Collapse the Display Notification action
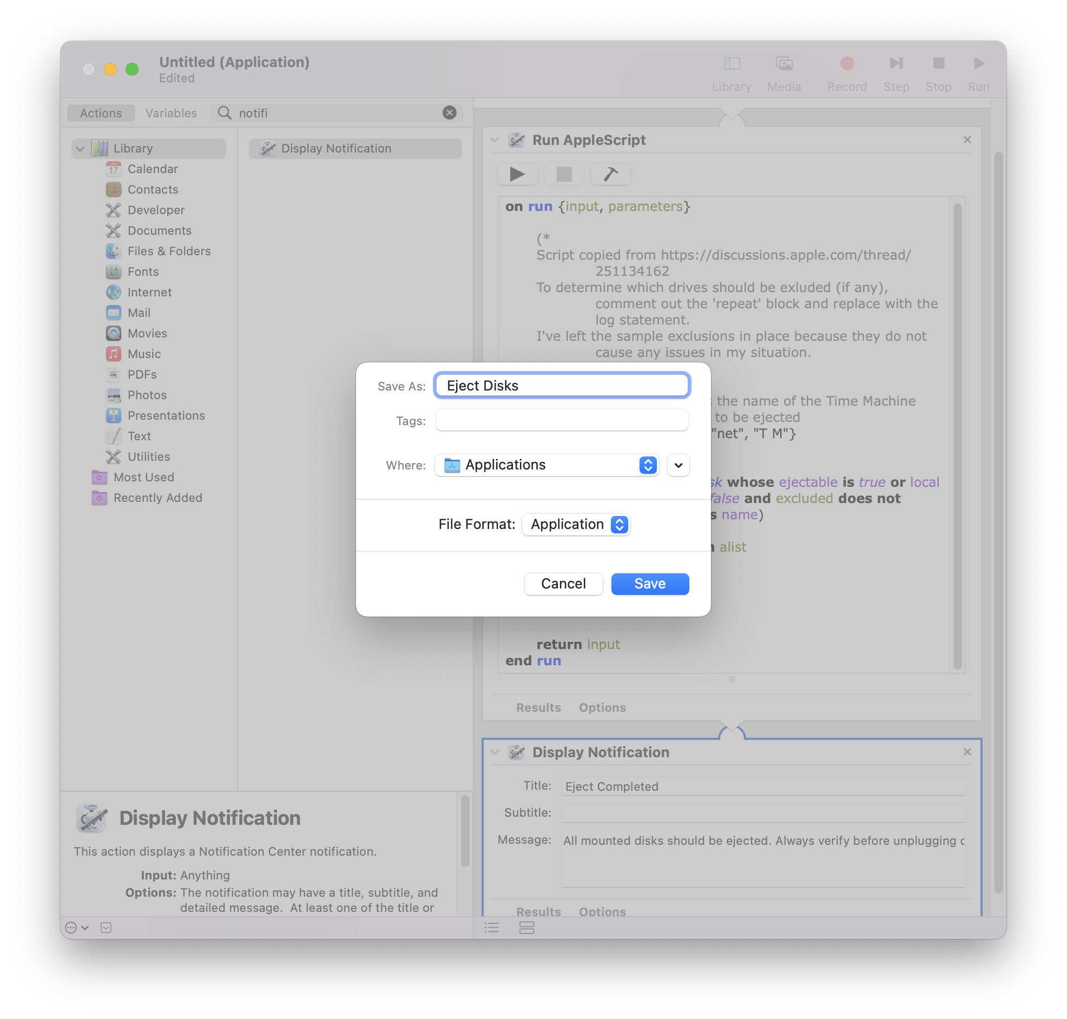Viewport: 1067px width, 1019px height. click(x=495, y=752)
